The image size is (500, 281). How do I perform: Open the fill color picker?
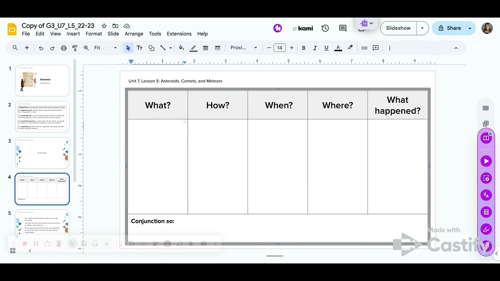point(181,48)
